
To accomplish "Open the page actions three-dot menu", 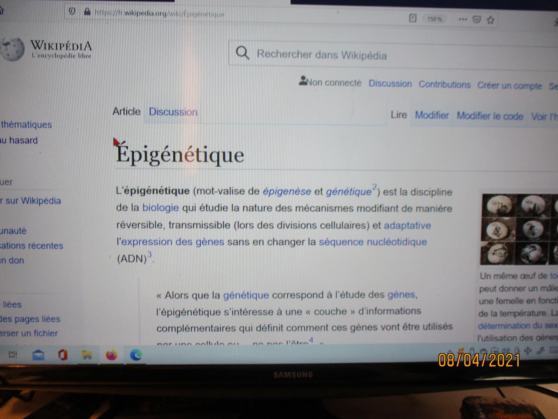I will point(463,19).
